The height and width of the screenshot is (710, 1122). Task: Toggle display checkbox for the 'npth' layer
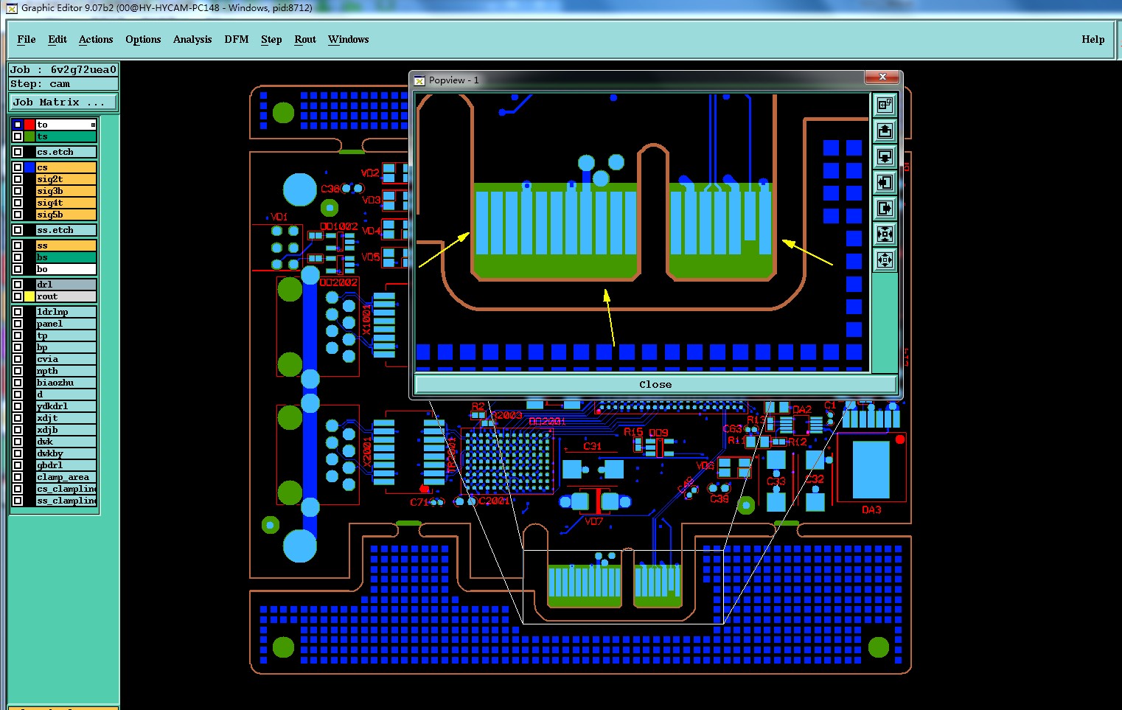[18, 371]
